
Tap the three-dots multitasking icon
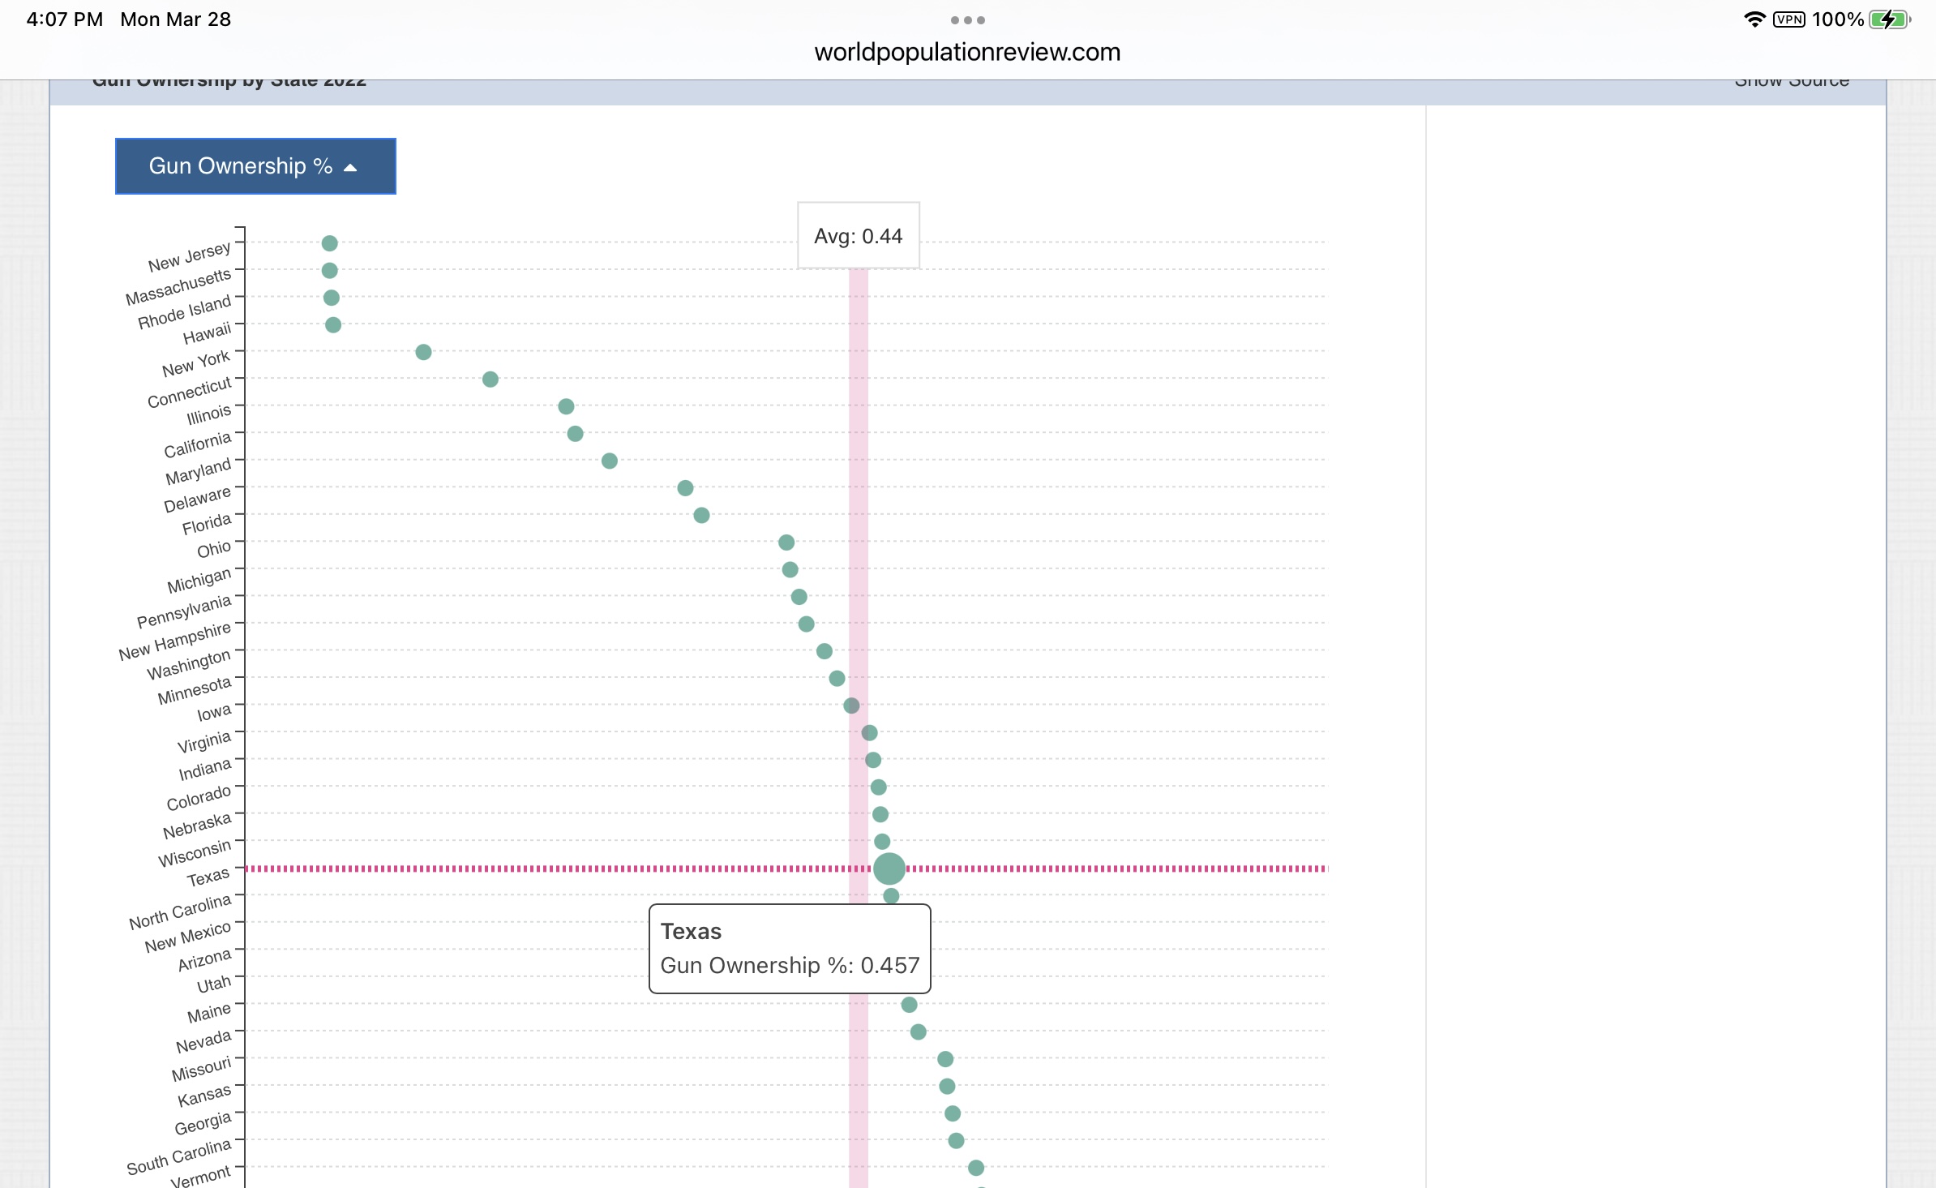coord(967,20)
